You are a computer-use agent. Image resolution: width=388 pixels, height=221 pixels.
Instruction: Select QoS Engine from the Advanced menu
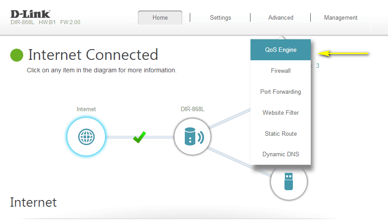tap(280, 50)
